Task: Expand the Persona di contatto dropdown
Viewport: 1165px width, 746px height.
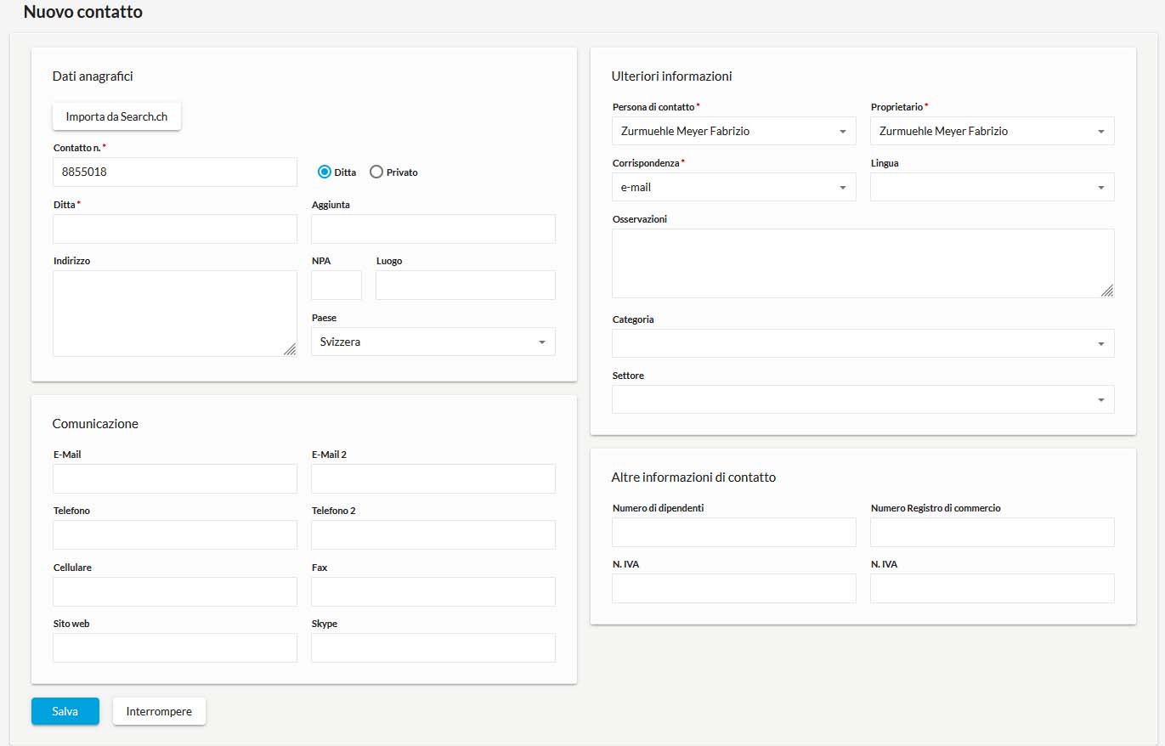Action: (x=733, y=131)
